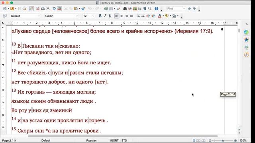Show Draw Functions icon
Viewport: 255px width, 143px height.
click(x=118, y=9)
